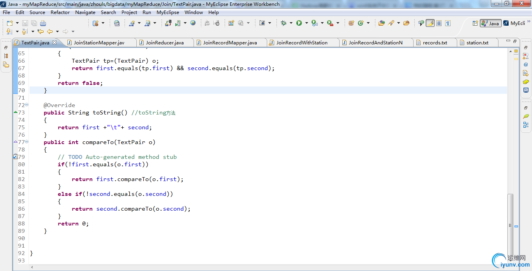532x271 pixels.
Task: Click Previous Annotation up arrow icon
Action: [25, 32]
